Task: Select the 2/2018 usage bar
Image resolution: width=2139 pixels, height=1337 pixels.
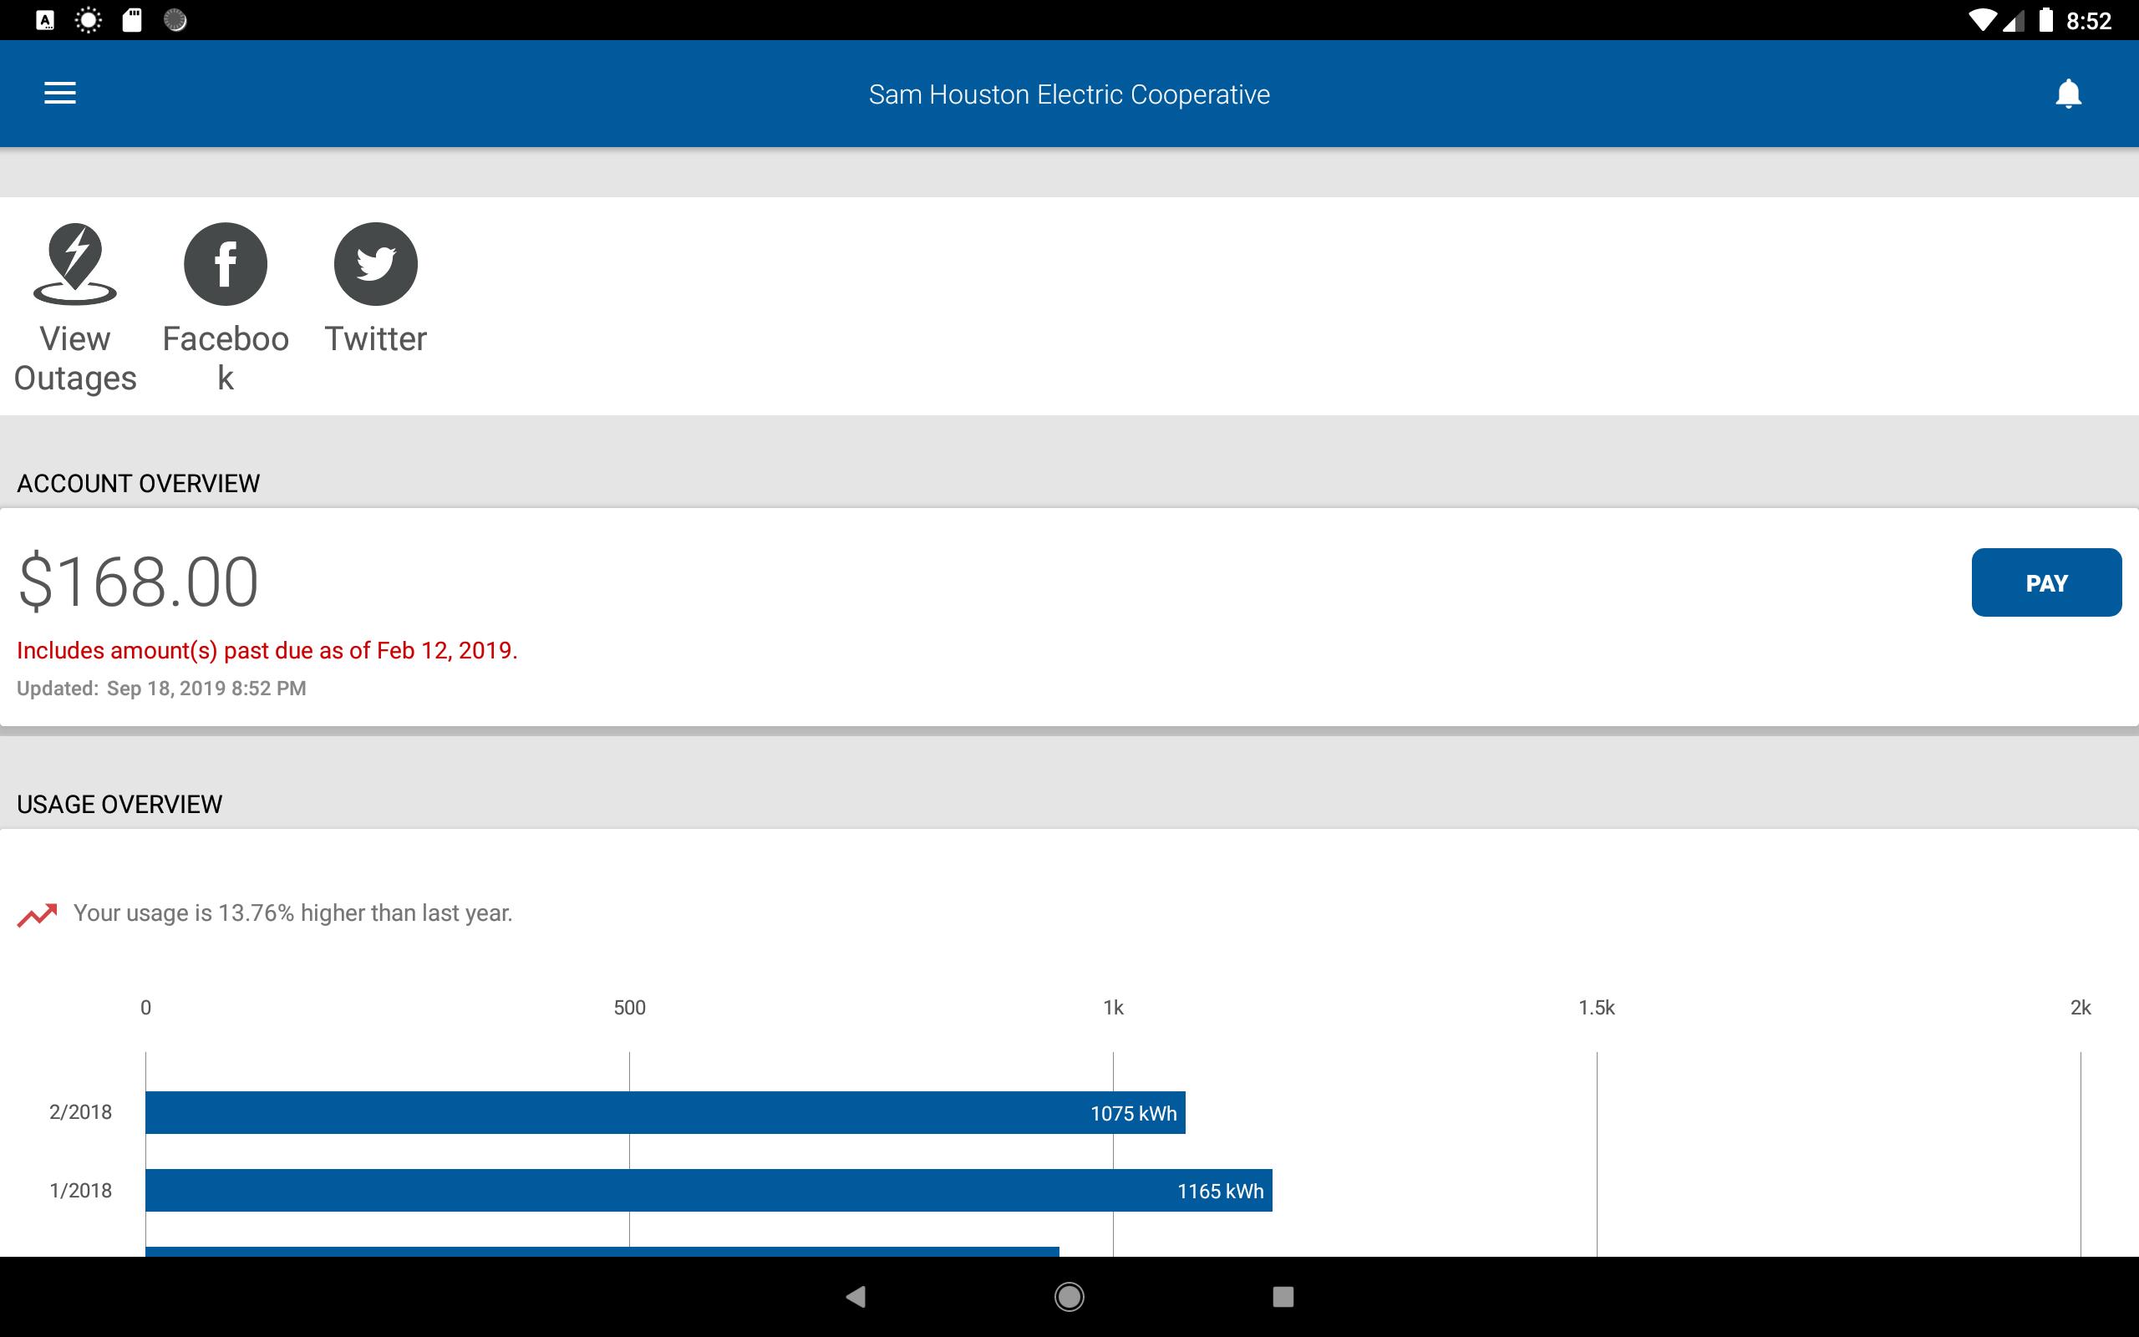Action: [665, 1112]
